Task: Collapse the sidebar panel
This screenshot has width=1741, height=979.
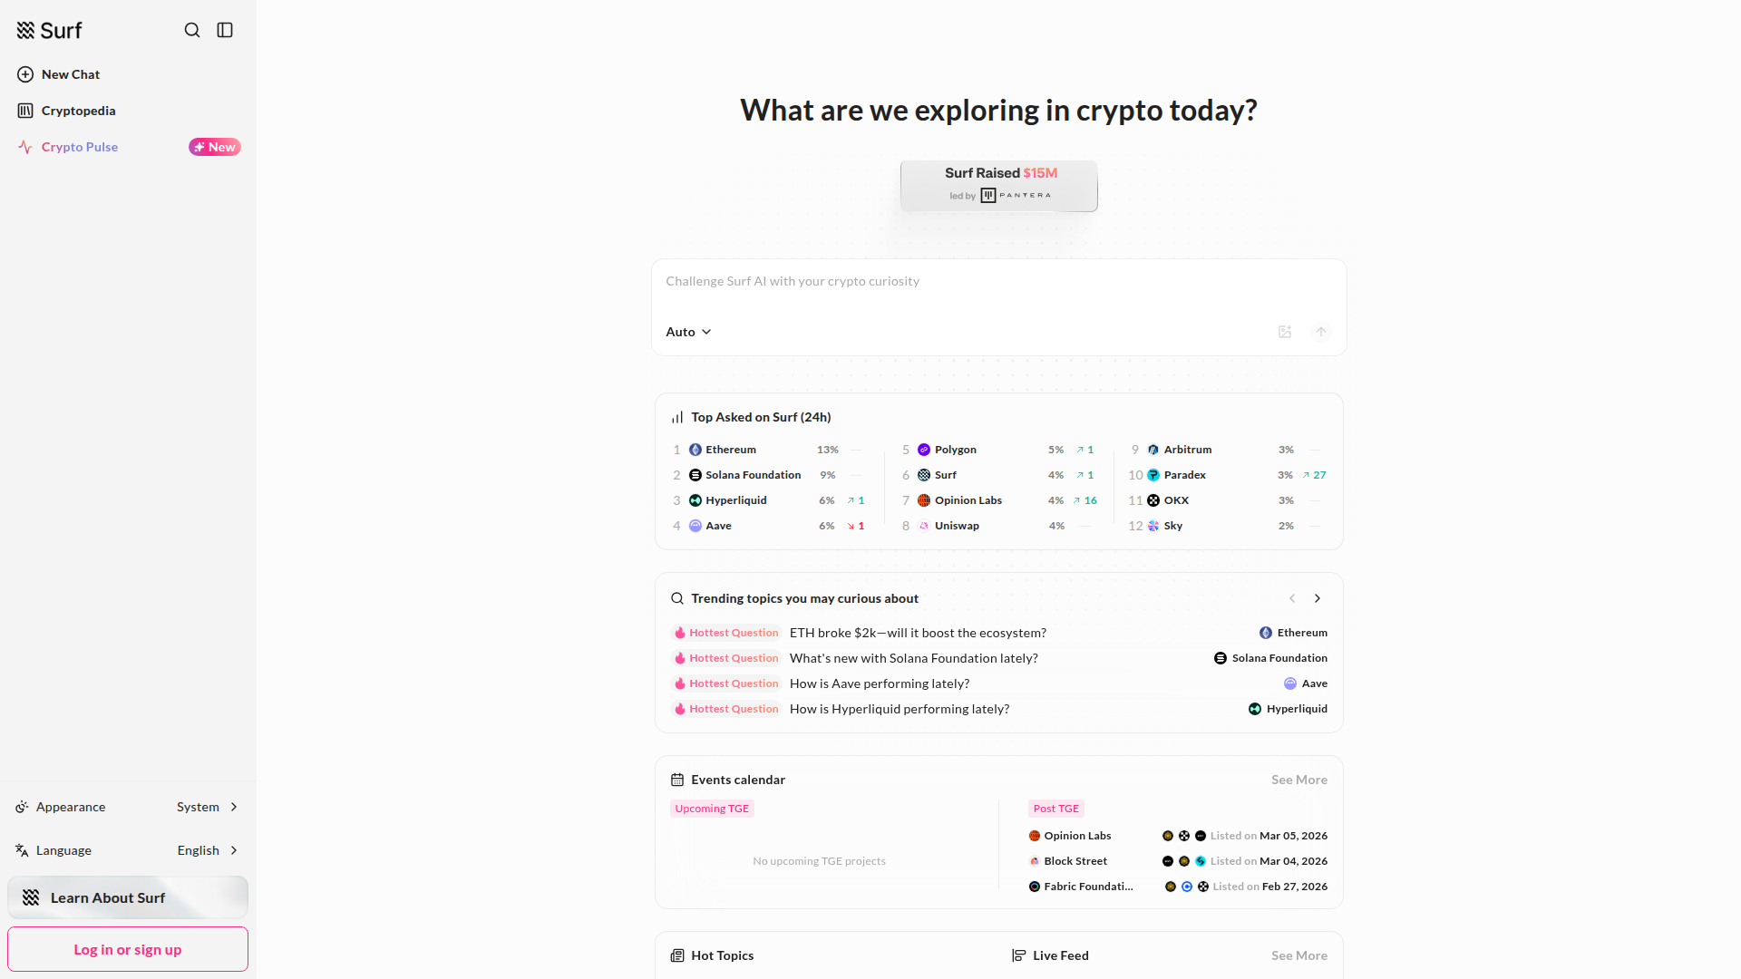Action: (x=225, y=30)
